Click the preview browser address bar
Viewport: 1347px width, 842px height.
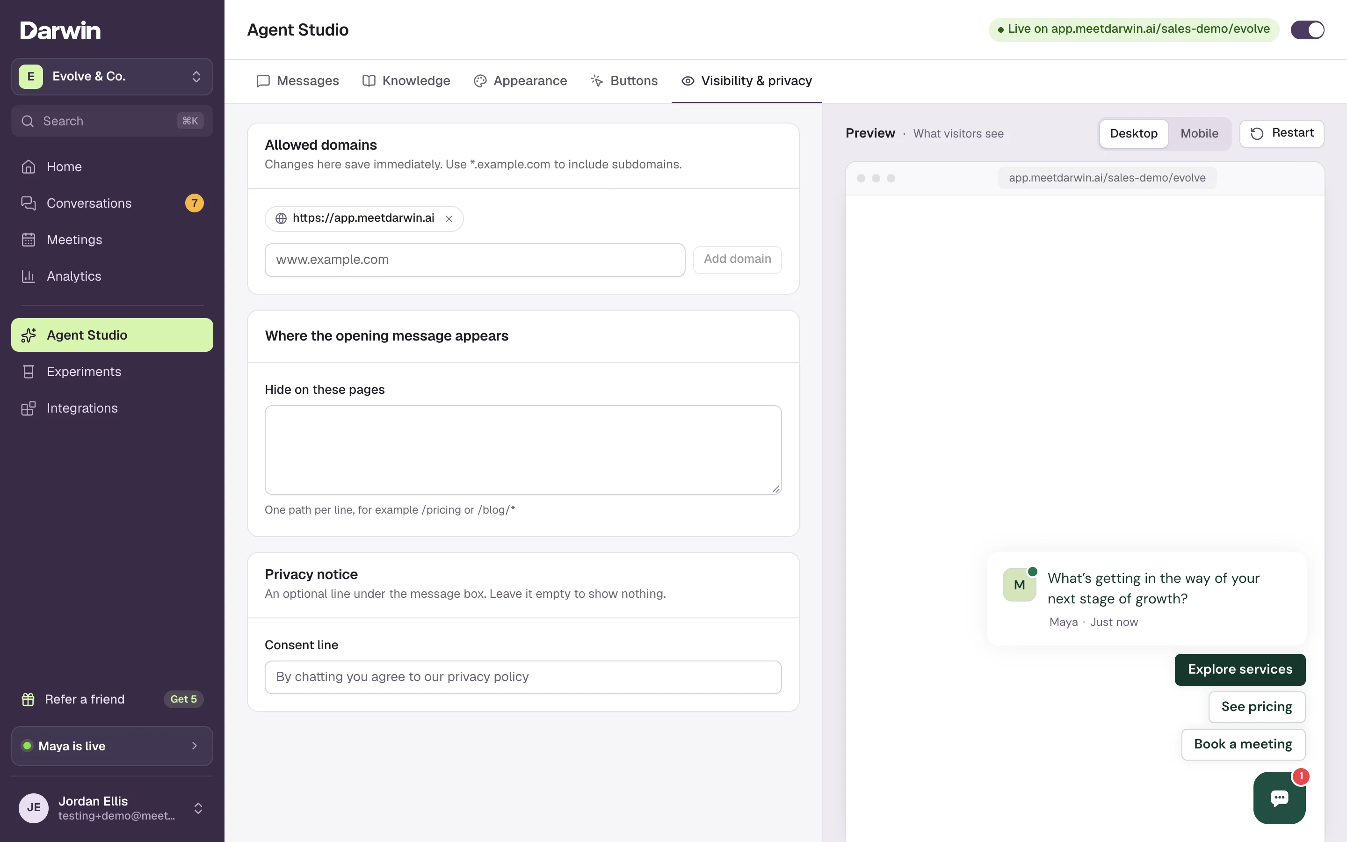pyautogui.click(x=1107, y=178)
